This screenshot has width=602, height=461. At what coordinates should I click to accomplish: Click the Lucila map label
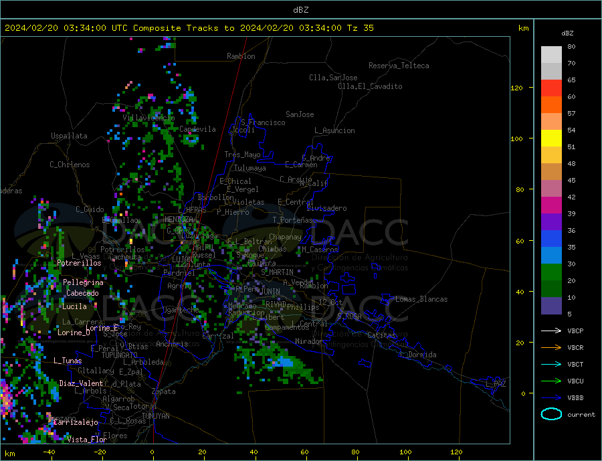point(74,306)
